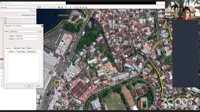The width and height of the screenshot is (200, 112).
Task: Switch to the Description tab
Action: tap(9, 48)
